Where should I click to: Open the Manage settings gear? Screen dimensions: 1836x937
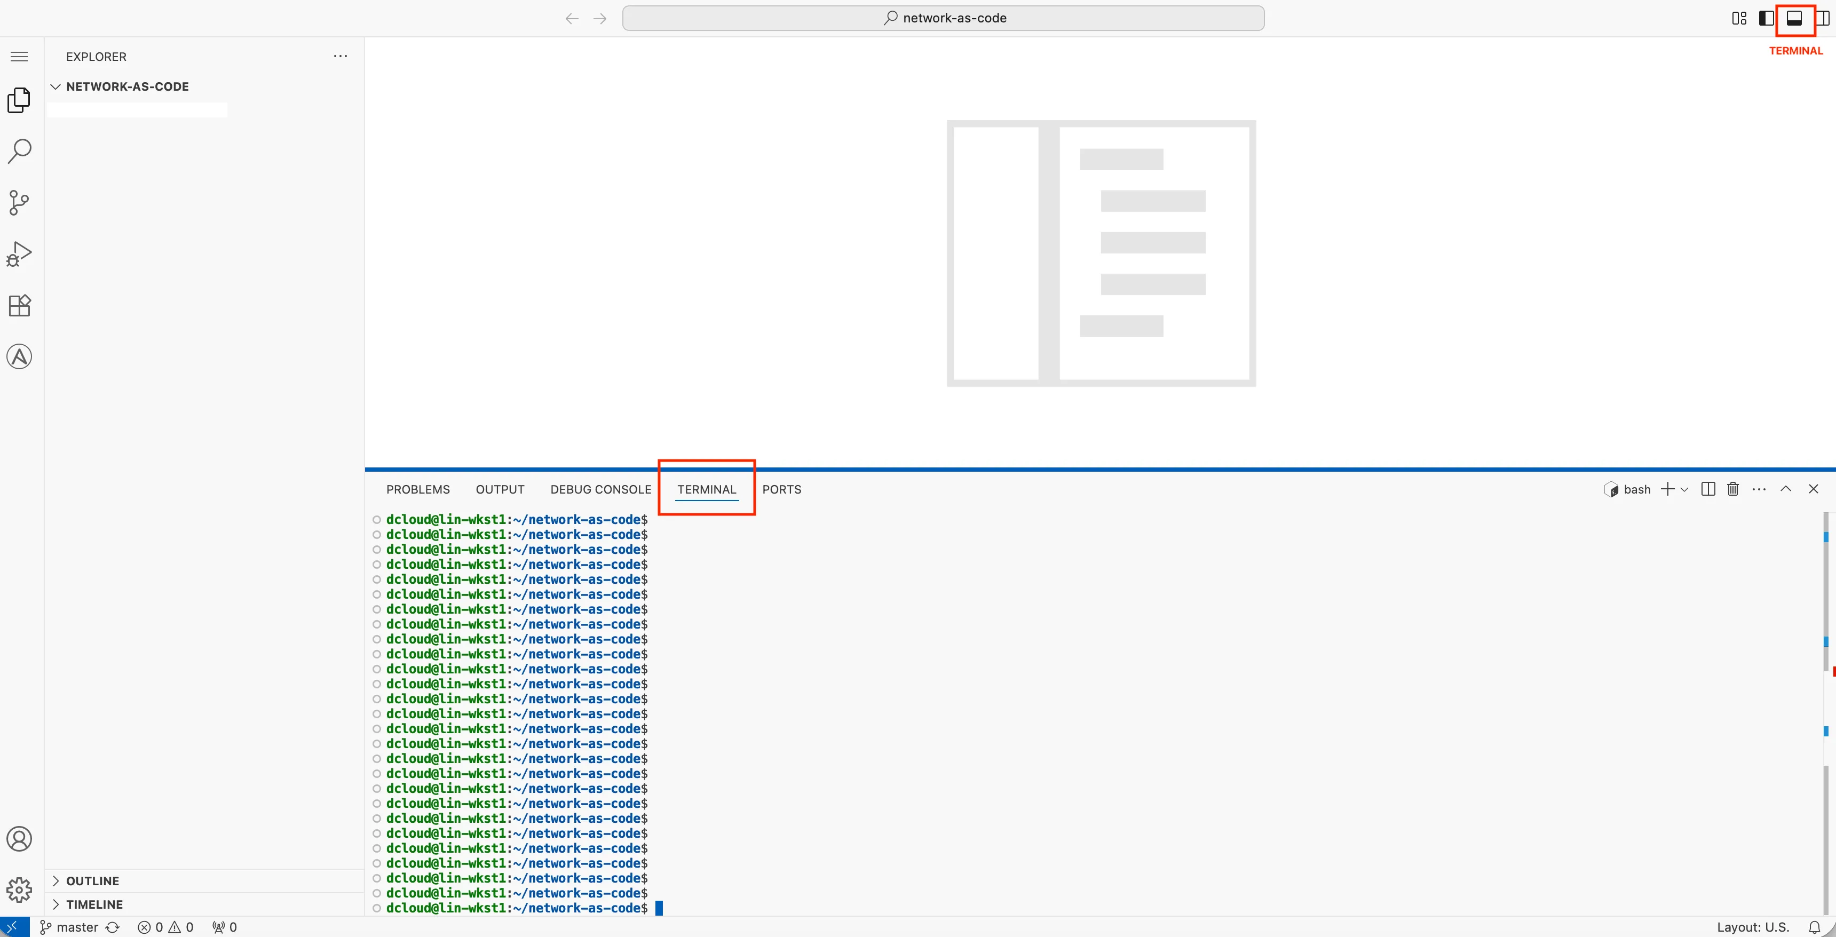19,890
